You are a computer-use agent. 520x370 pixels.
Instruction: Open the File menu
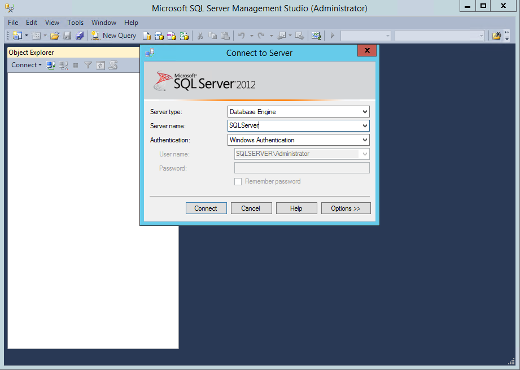pos(13,23)
